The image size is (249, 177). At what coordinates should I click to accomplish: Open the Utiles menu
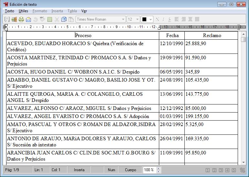tap(23, 11)
